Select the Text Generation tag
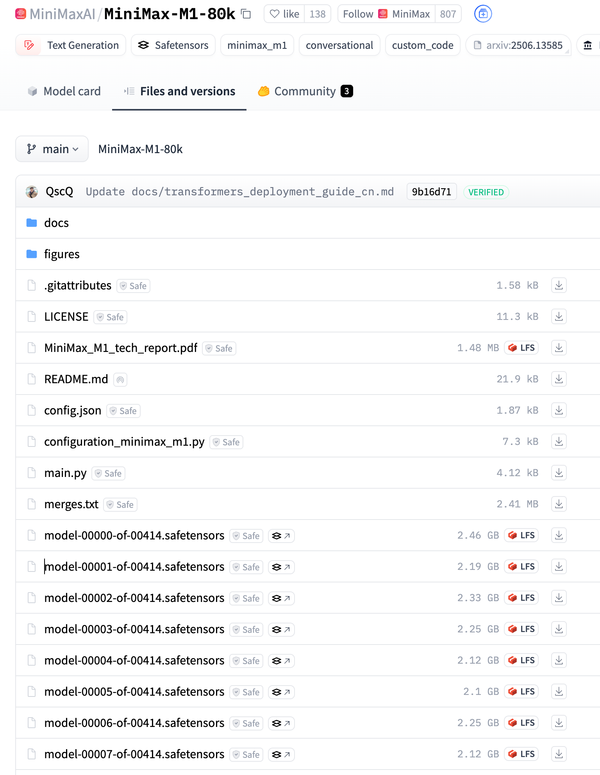Viewport: 600px width, 775px height. [x=71, y=45]
